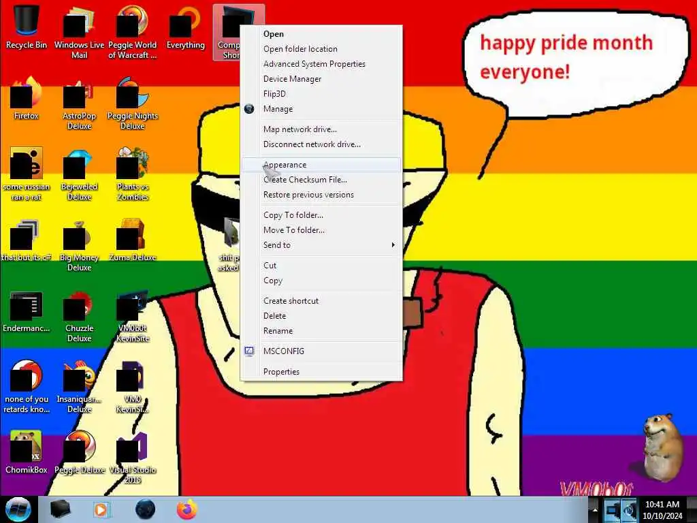
Task: Select the Everything desktop icon
Action: point(185,27)
